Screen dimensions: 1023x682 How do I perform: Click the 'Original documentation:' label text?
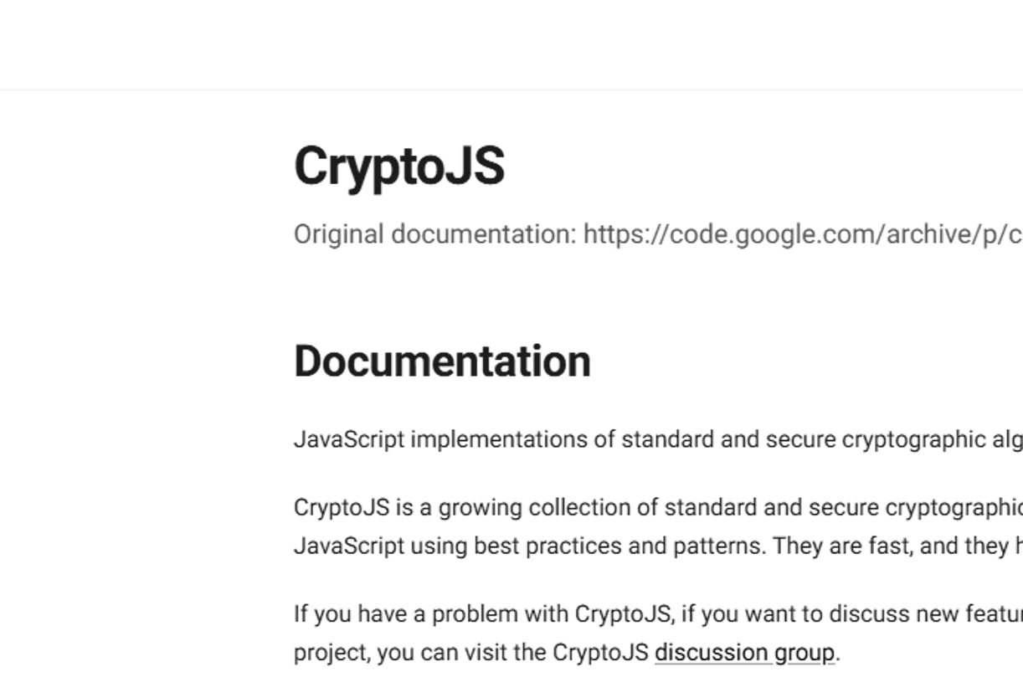[435, 235]
